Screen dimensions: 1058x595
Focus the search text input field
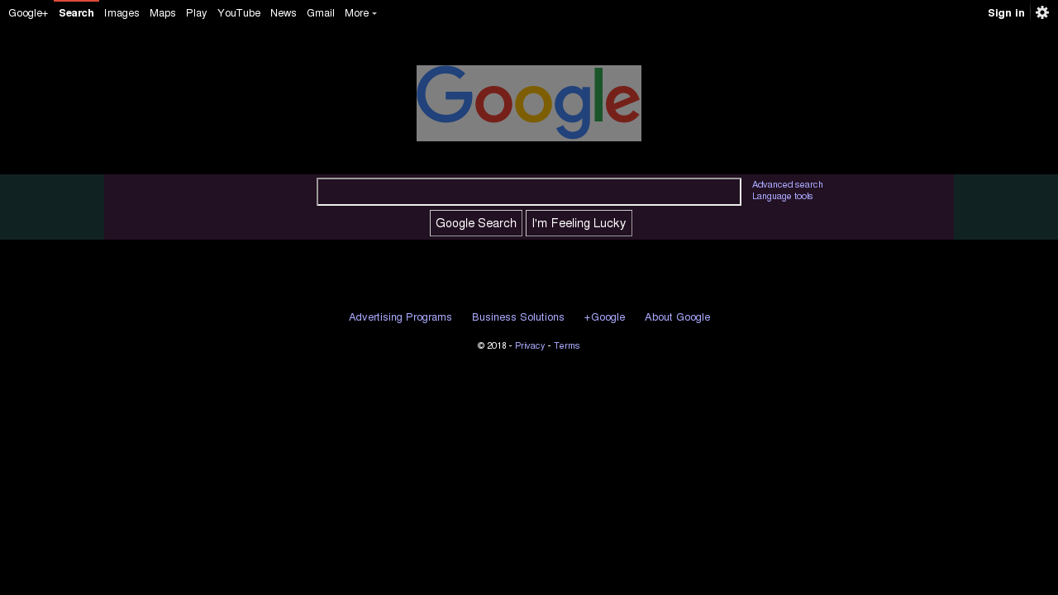tap(529, 192)
